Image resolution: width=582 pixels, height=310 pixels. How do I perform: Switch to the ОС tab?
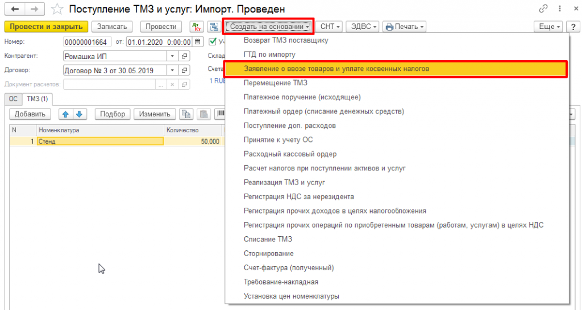coord(13,99)
